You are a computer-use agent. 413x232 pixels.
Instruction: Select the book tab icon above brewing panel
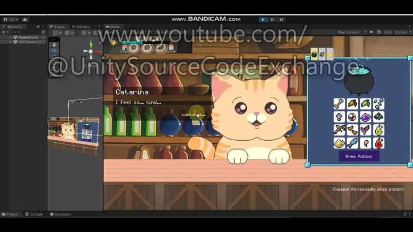click(322, 54)
